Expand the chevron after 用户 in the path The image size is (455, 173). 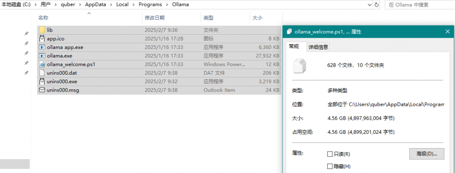tap(56, 4)
